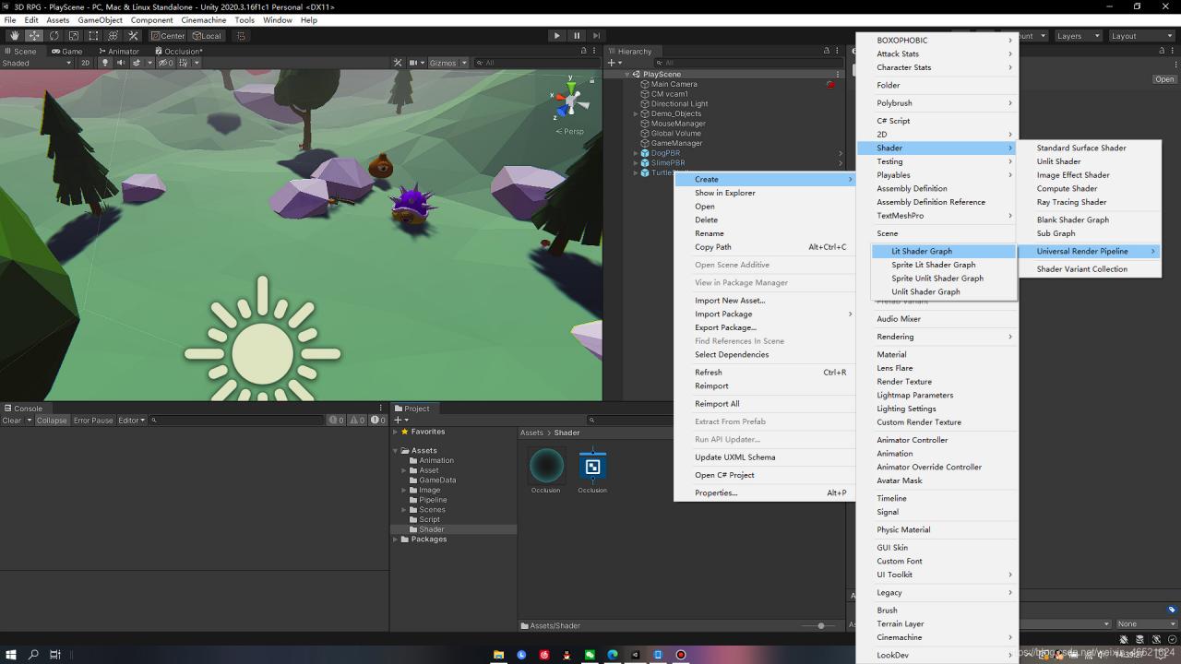Step one frame forward
Screen dimensions: 1181x664
(x=596, y=36)
